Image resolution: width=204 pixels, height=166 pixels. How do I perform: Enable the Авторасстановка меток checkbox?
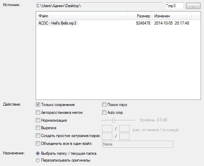coord(38,112)
